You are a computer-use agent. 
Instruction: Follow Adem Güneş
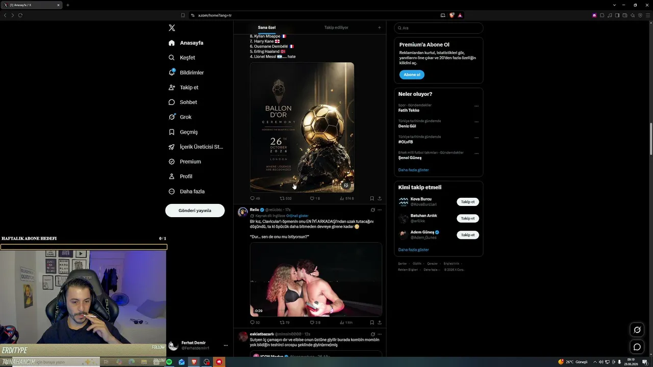pyautogui.click(x=468, y=235)
